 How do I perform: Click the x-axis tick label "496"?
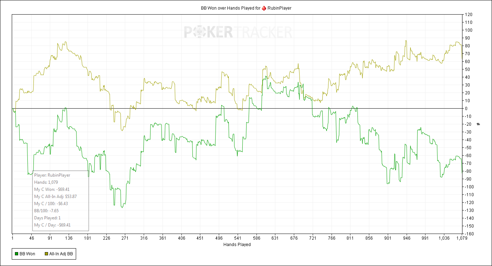pos(219,238)
